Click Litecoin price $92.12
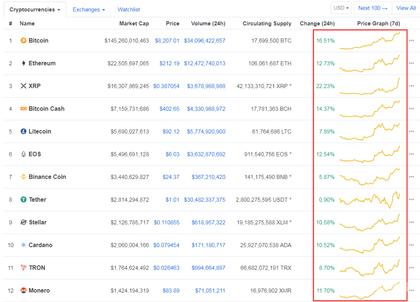The image size is (420, 302). (171, 132)
